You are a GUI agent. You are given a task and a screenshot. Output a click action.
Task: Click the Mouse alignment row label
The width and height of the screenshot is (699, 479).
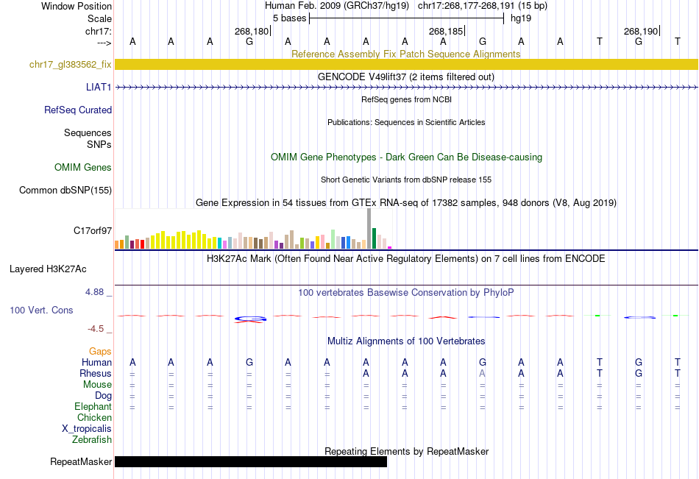pyautogui.click(x=97, y=384)
